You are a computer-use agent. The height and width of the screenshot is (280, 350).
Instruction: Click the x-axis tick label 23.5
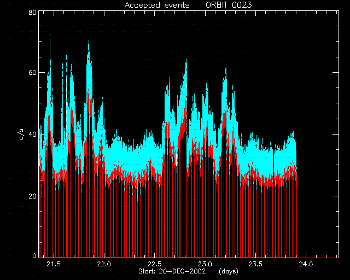[x=255, y=264]
